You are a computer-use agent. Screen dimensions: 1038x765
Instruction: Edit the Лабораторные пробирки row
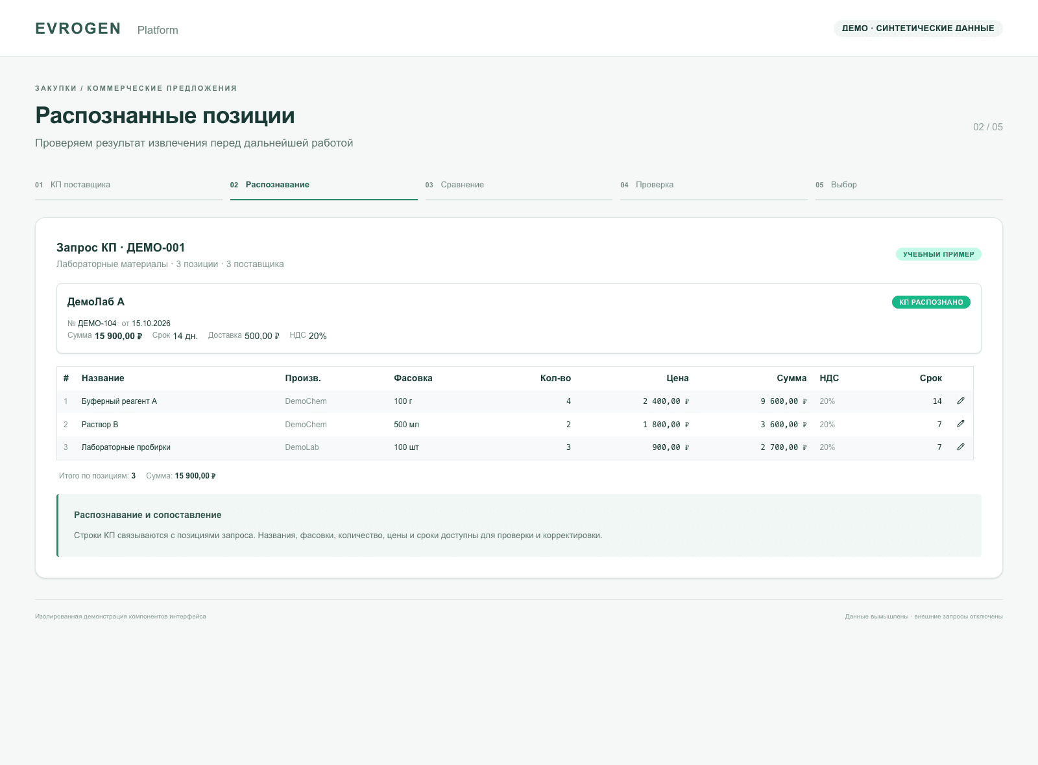pos(961,447)
